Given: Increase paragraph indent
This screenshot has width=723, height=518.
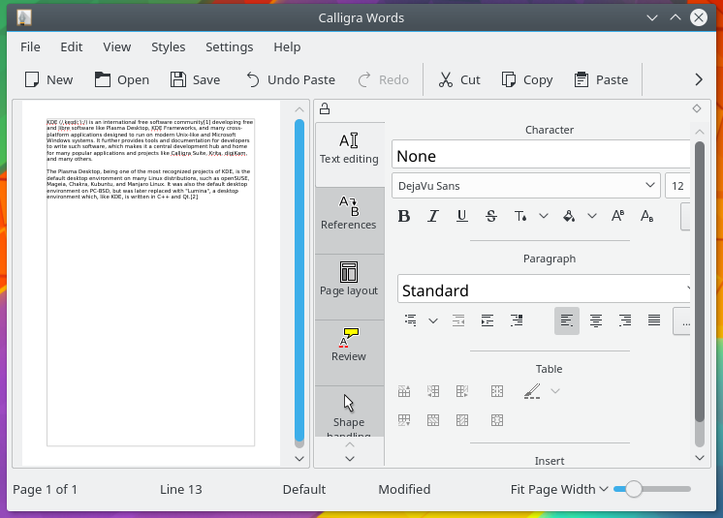Looking at the screenshot, I should coord(487,320).
